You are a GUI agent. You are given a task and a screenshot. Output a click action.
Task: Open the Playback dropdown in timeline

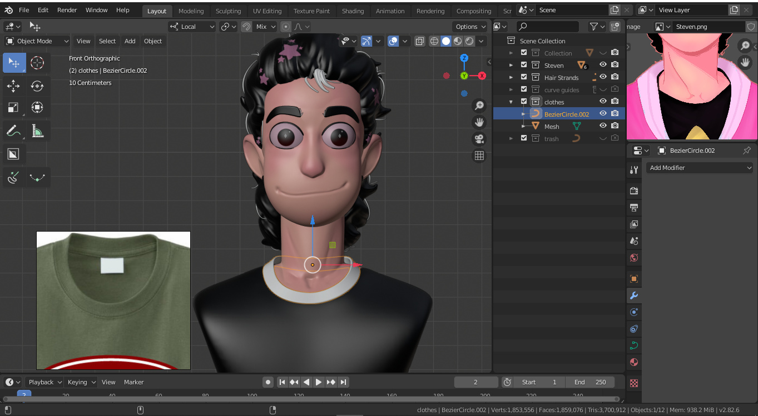tap(44, 382)
